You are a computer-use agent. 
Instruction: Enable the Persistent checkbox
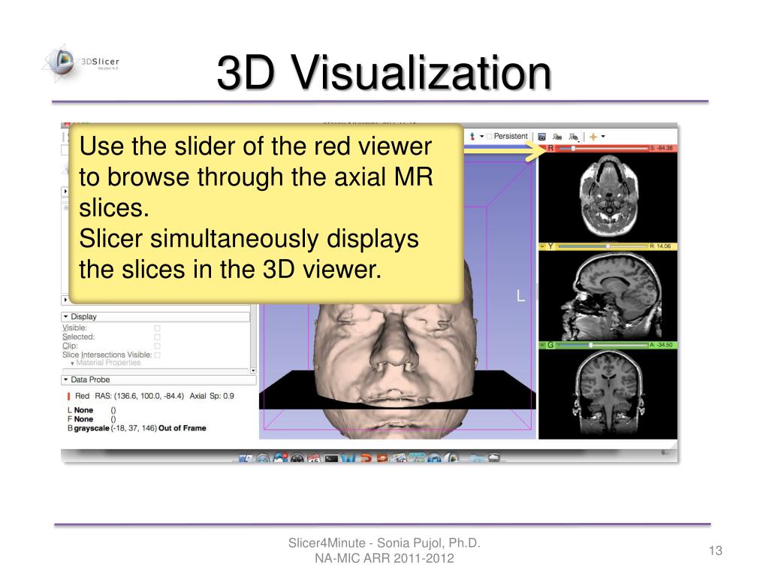click(489, 137)
